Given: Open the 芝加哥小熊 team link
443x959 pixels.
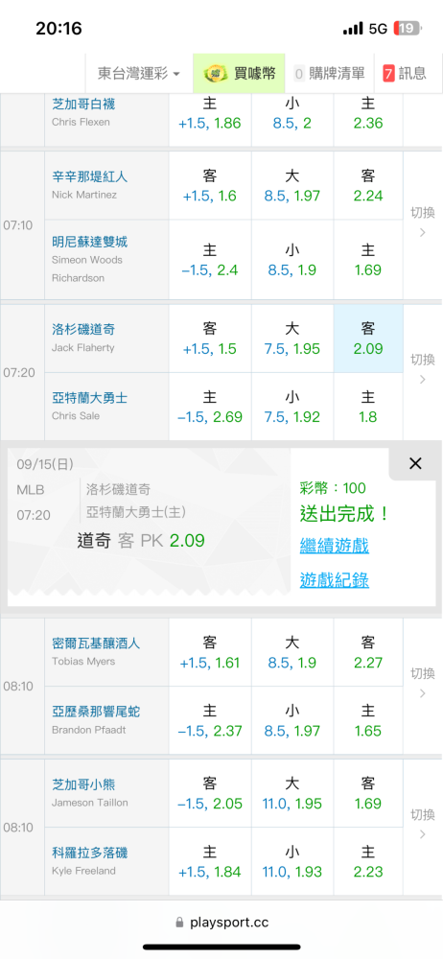Looking at the screenshot, I should point(83,784).
